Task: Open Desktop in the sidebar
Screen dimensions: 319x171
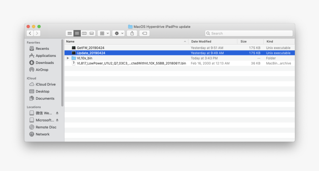Action: tap(39, 91)
